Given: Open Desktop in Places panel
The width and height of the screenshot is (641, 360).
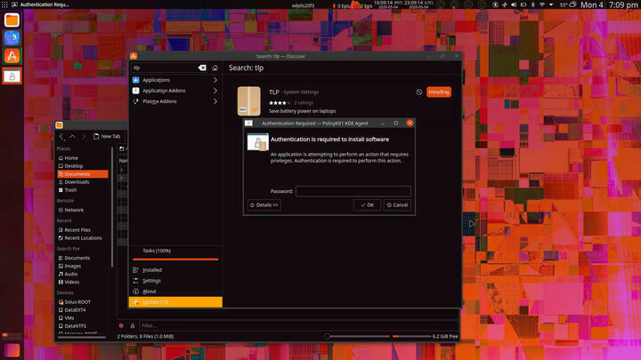Looking at the screenshot, I should click(83, 166).
